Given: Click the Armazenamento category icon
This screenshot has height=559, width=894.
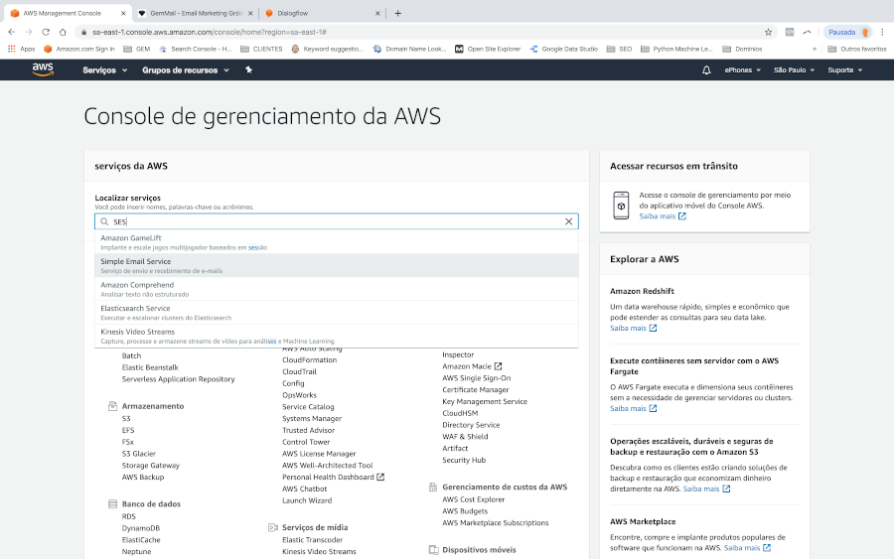Looking at the screenshot, I should 112,406.
